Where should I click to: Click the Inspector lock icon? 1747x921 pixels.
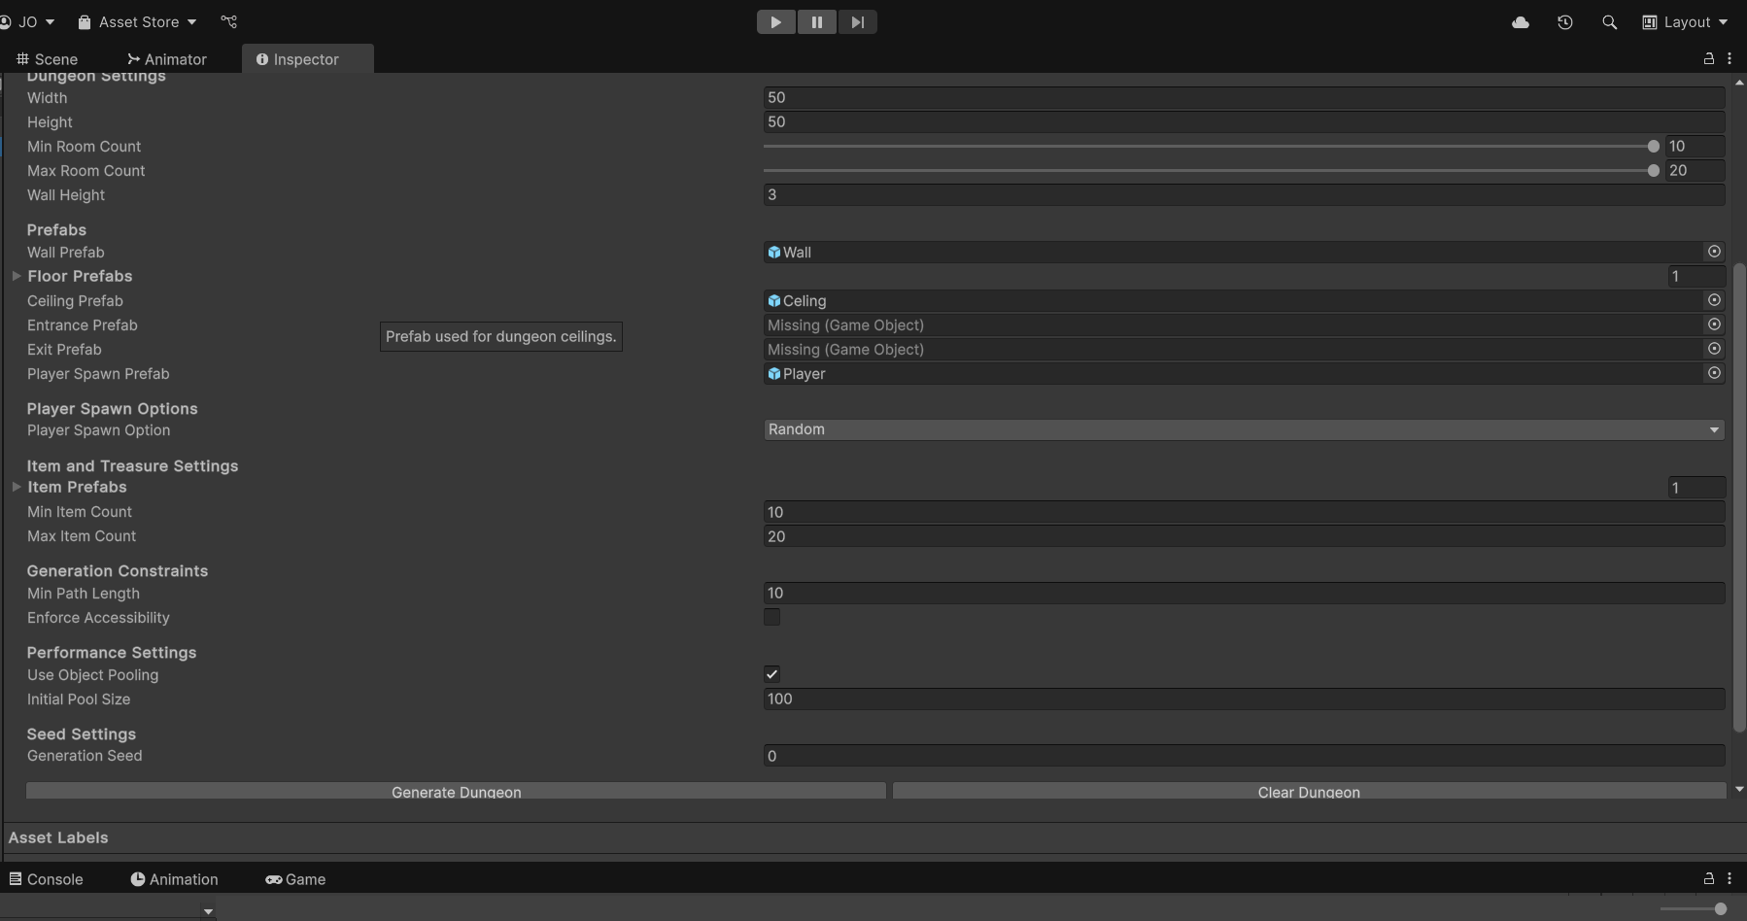tap(1709, 59)
